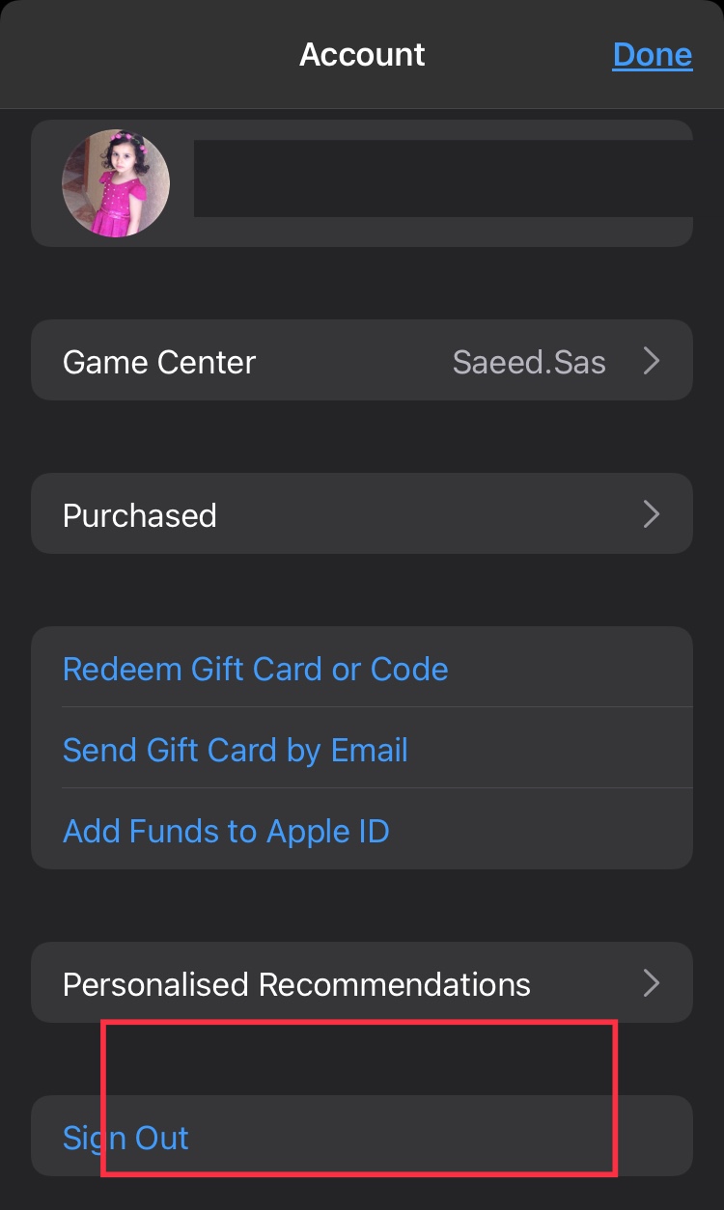Viewport: 724px width, 1210px height.
Task: Tap the Purchased chevron arrow
Action: 652,514
